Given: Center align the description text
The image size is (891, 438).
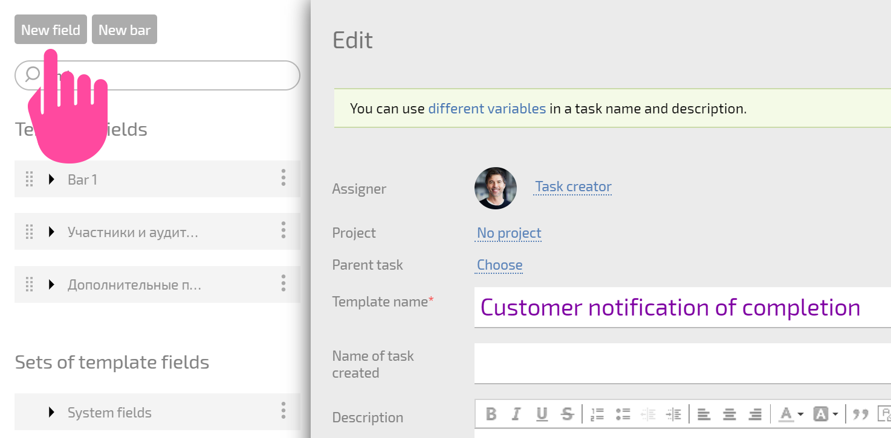Looking at the screenshot, I should pos(730,414).
